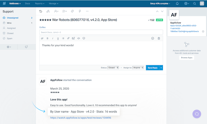
Task: Click the checkmark circle in editor
Action: (153, 38)
